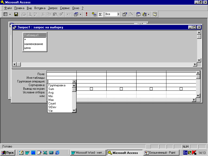Expand the New Object dropdown arrow
Image resolution: width=208 pixels, height=156 pixels.
tap(148, 14)
